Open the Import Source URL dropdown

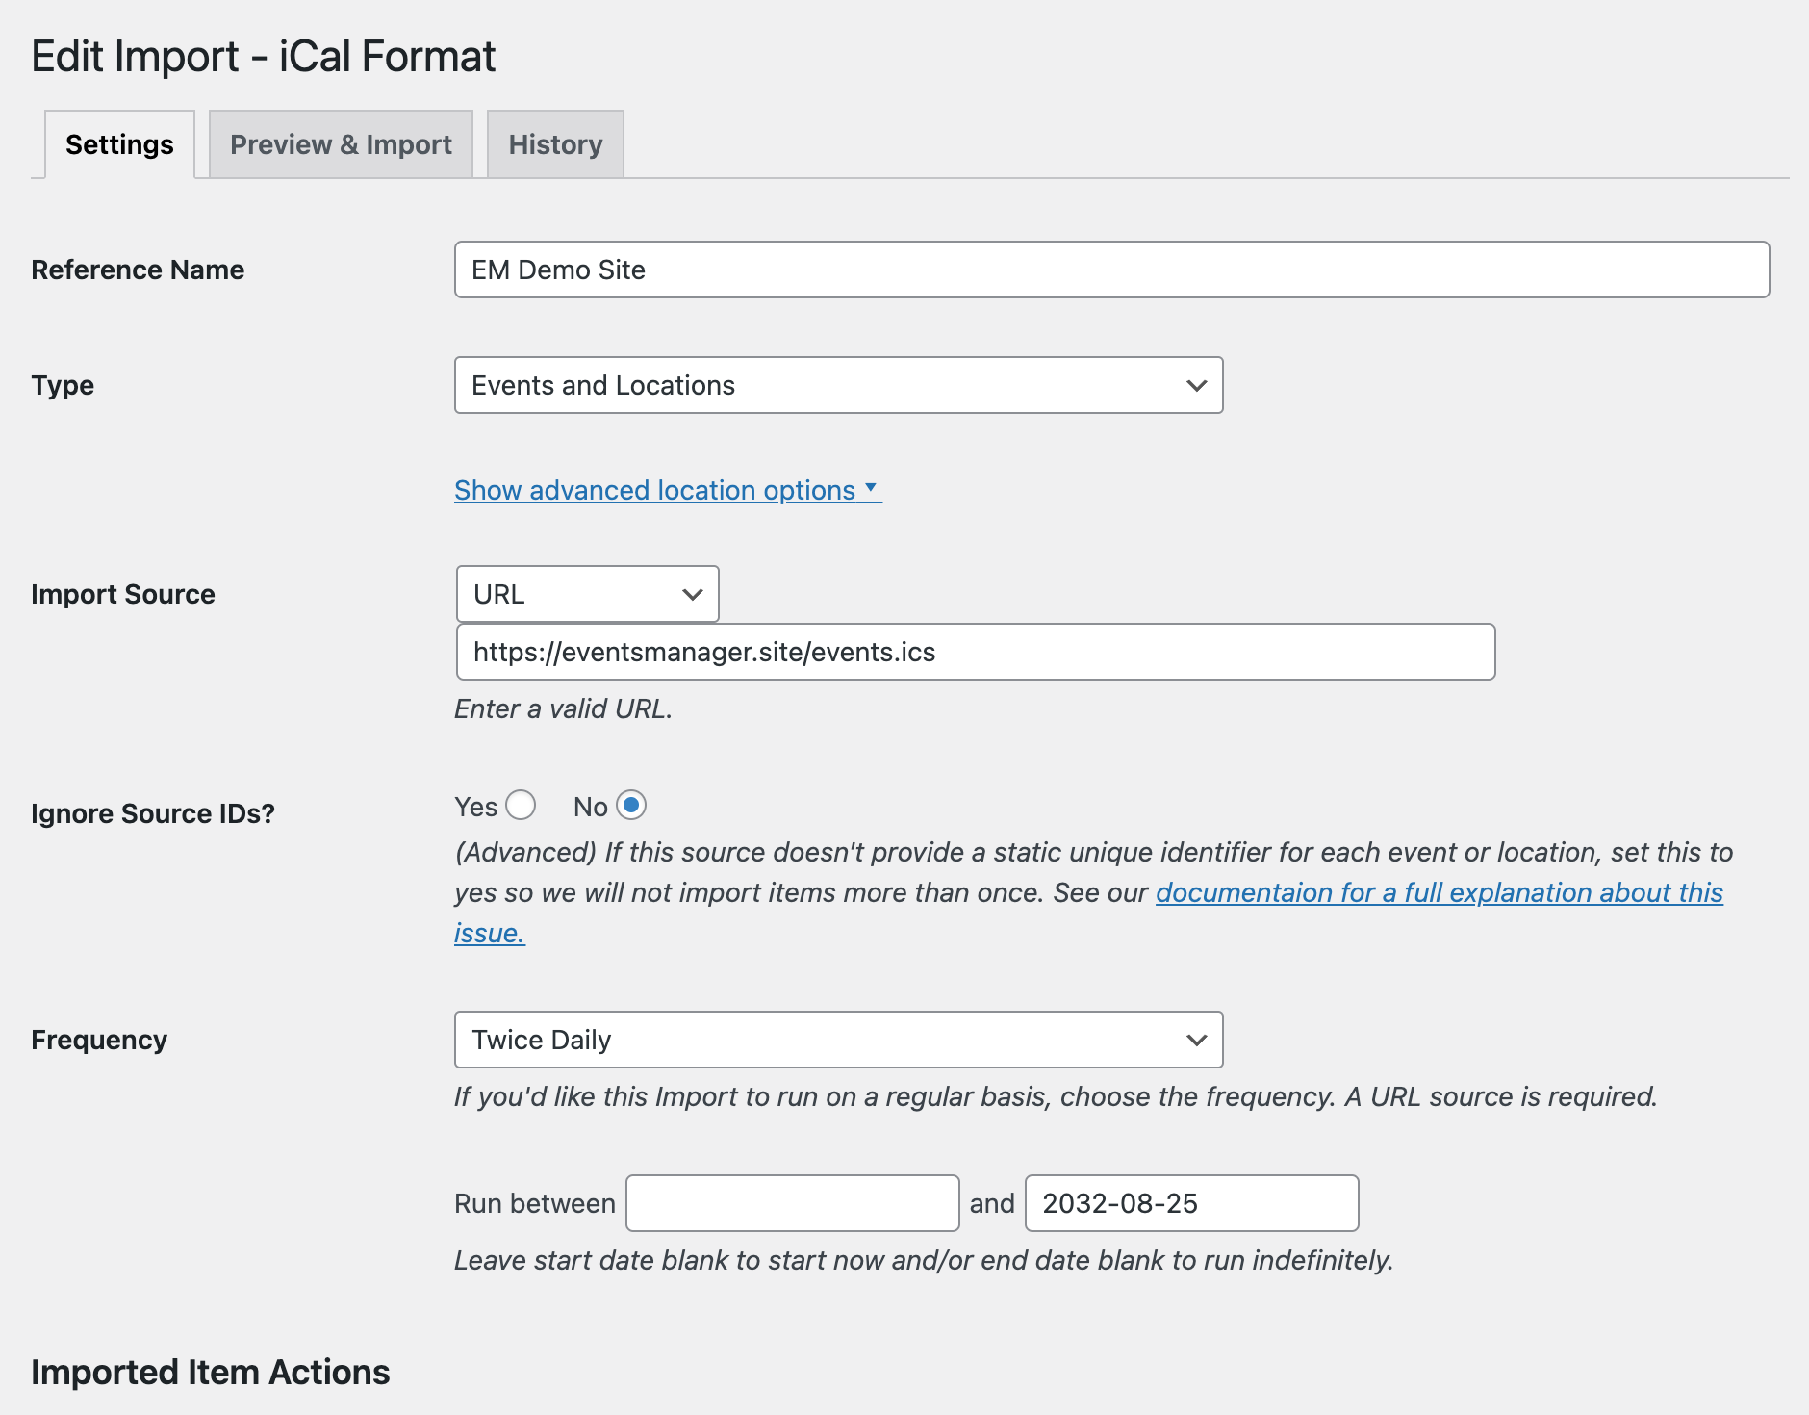[587, 594]
